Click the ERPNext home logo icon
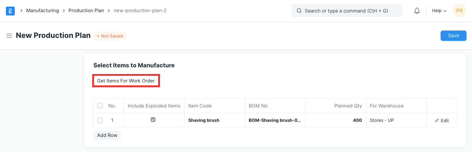Image resolution: width=472 pixels, height=152 pixels. (x=10, y=11)
